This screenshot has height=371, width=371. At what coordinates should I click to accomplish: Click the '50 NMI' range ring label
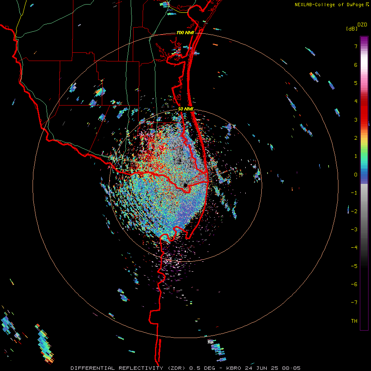186,109
